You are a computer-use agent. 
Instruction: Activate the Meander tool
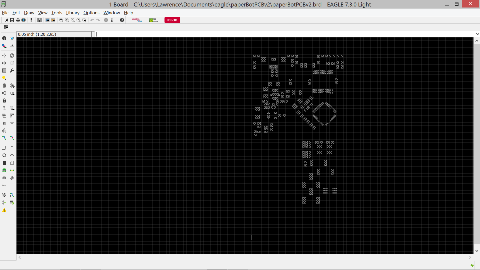4,130
